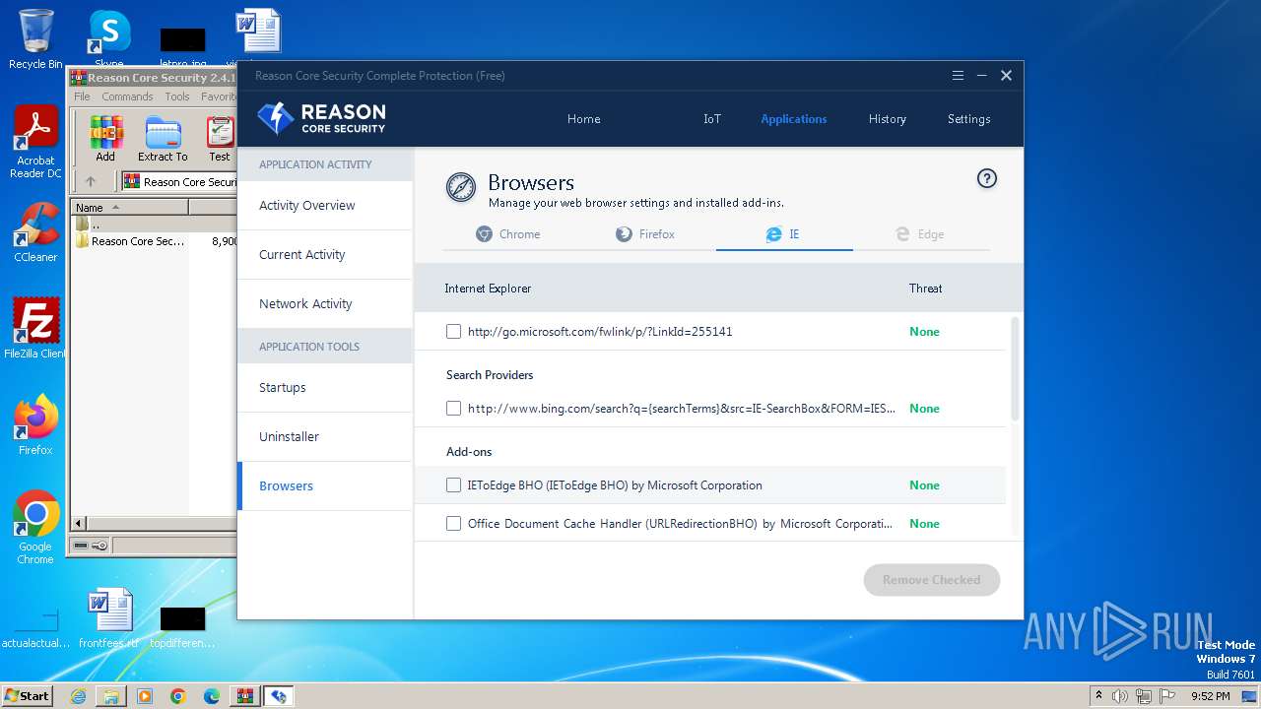Open Uninstaller tool in sidebar
Image resolution: width=1261 pixels, height=709 pixels.
[325, 437]
